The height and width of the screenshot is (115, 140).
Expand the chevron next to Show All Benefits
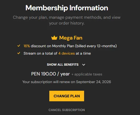[84, 65]
